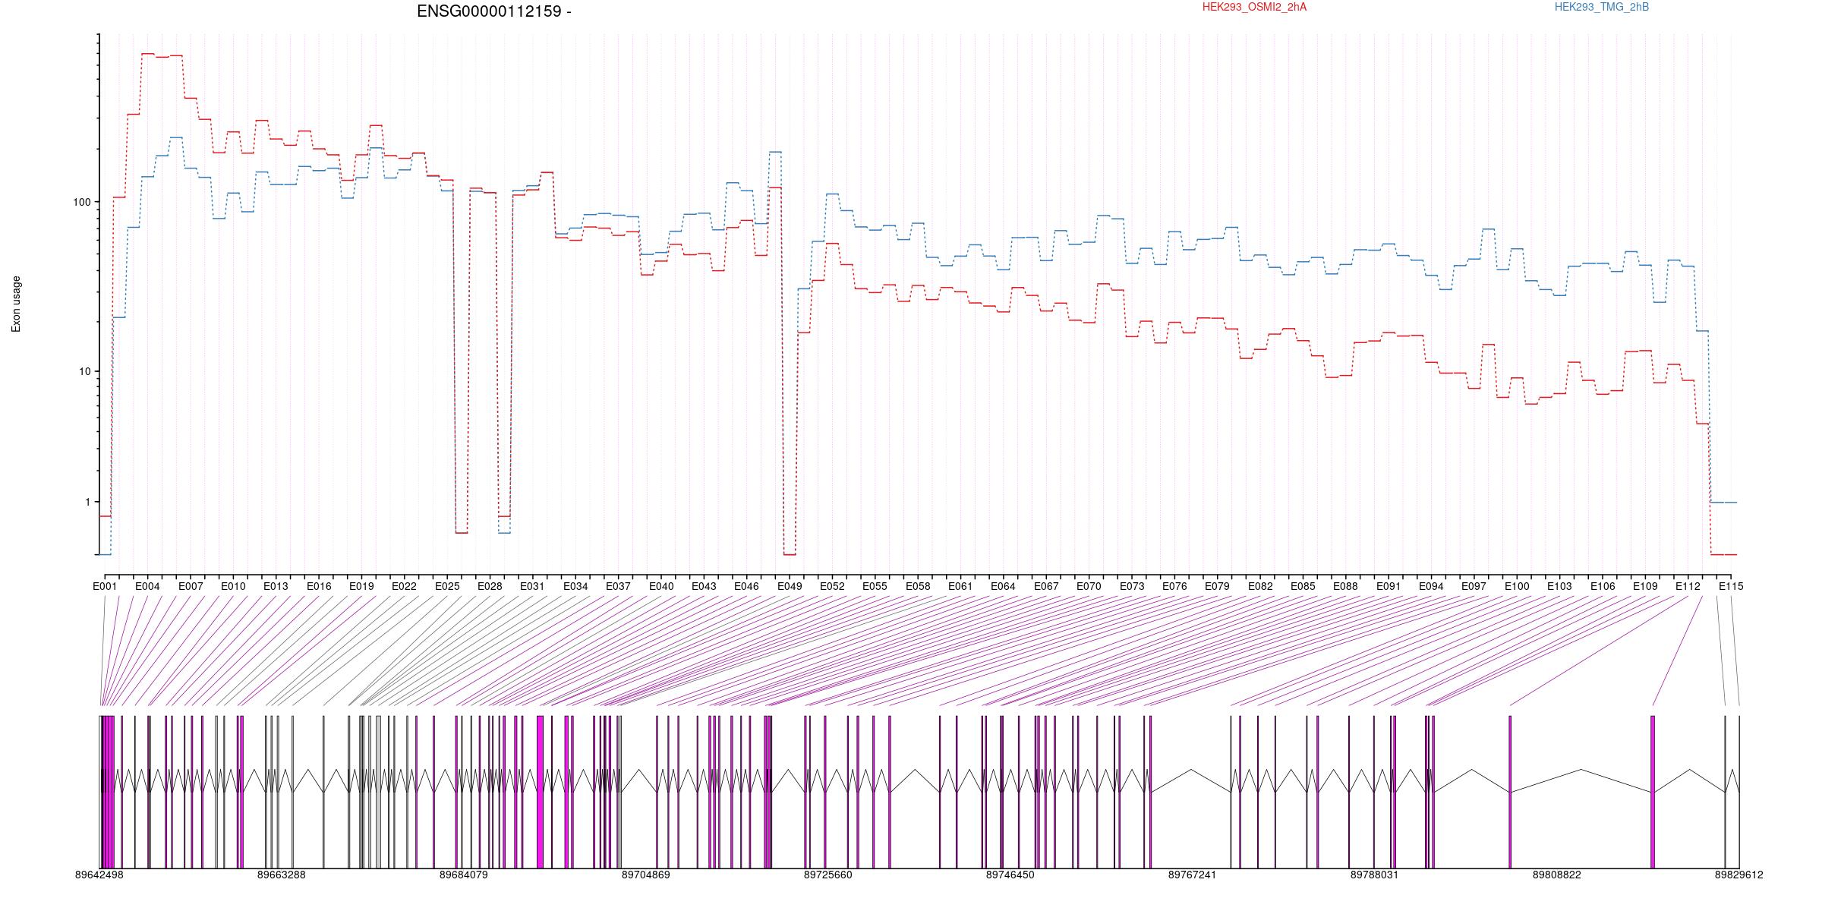Click the 'Exon usage' y-axis label
Image resolution: width=1822 pixels, height=911 pixels.
[16, 304]
